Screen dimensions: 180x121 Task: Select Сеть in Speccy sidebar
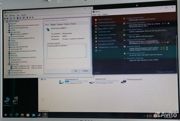pos(100,50)
